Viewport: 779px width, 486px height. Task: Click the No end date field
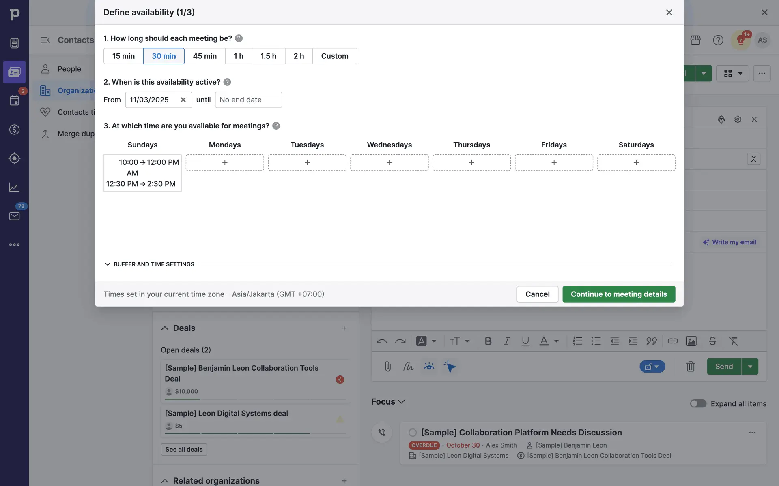coord(248,100)
